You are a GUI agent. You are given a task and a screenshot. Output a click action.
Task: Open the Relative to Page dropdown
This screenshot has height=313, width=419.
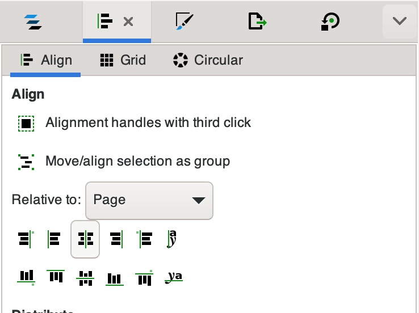(x=149, y=200)
